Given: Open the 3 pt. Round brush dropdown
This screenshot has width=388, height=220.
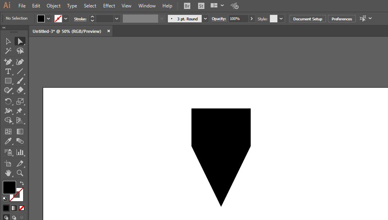Looking at the screenshot, I should coord(205,19).
